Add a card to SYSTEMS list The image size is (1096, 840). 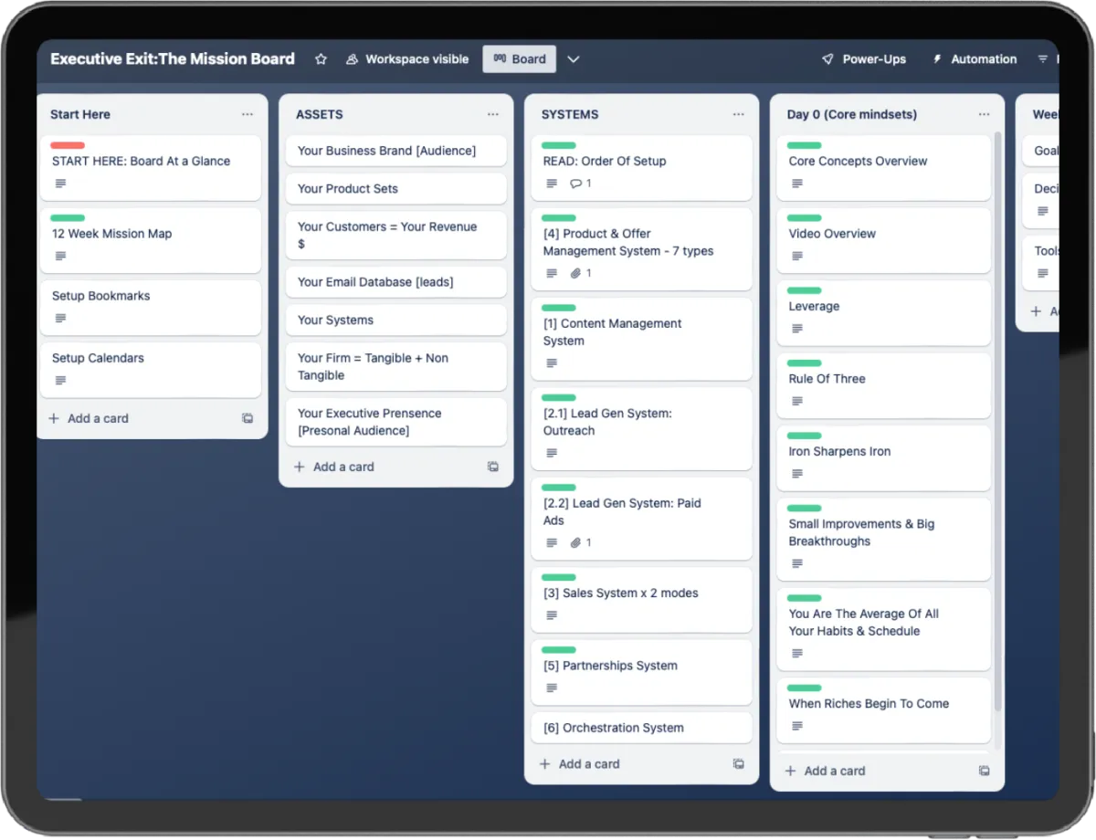[x=580, y=764]
